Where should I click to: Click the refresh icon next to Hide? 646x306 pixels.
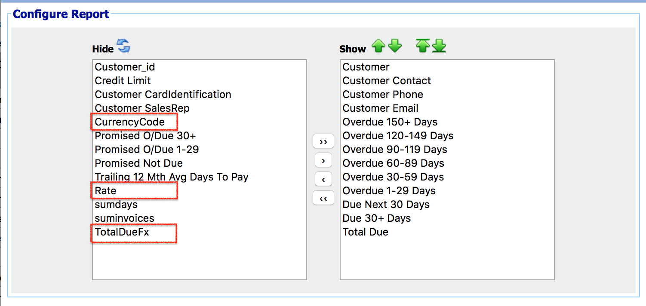pyautogui.click(x=124, y=46)
